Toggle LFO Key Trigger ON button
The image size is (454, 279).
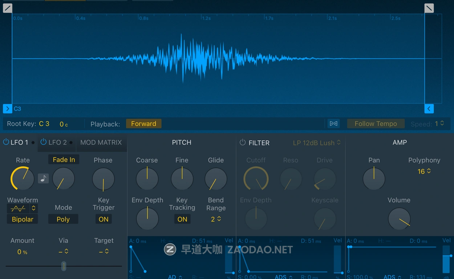coord(104,219)
